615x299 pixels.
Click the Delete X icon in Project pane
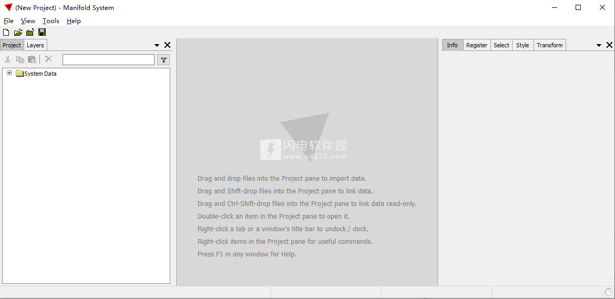49,59
